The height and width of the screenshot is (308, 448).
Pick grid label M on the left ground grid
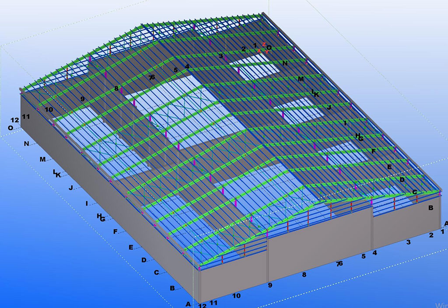tap(42, 159)
